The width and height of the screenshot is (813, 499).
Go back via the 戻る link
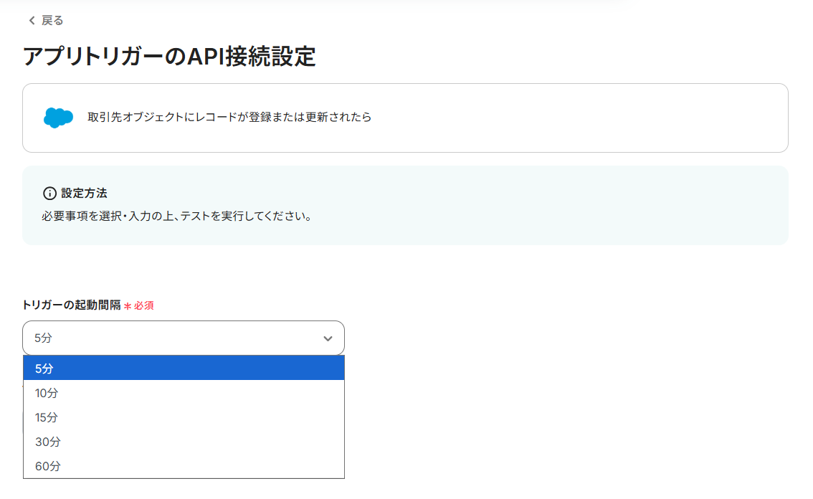tap(52, 21)
